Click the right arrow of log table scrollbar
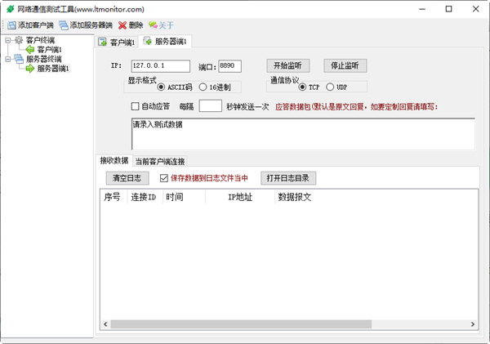490x344 pixels. 473,324
